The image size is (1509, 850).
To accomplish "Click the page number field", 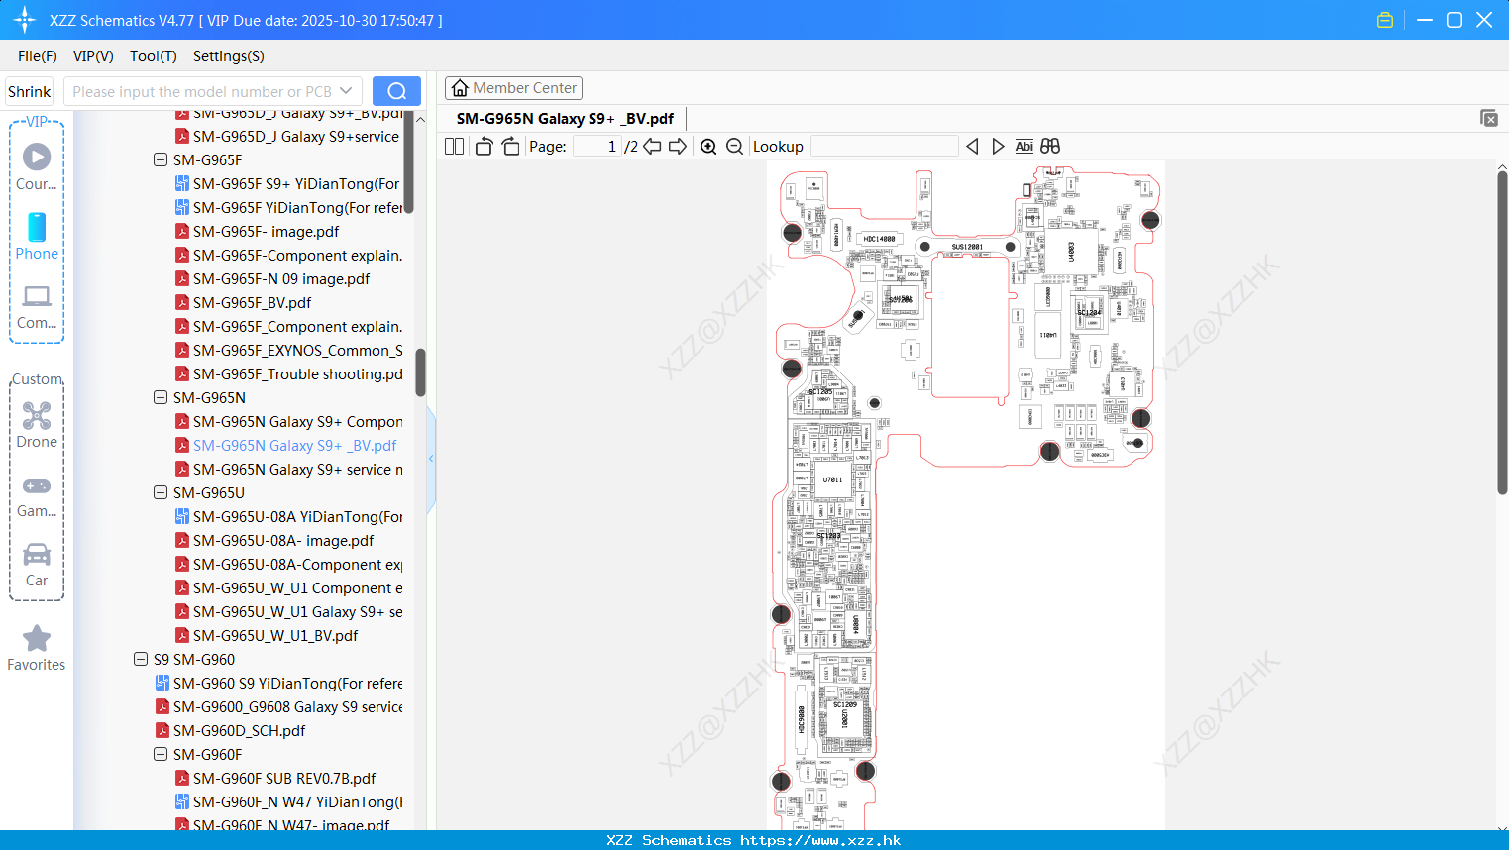I will pos(596,146).
